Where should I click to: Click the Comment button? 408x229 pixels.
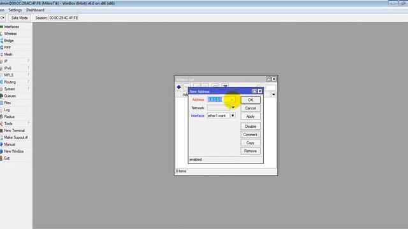[x=251, y=134]
